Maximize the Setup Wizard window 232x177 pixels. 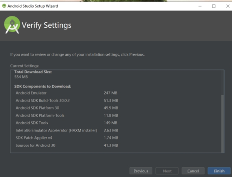pyautogui.click(x=214, y=6)
